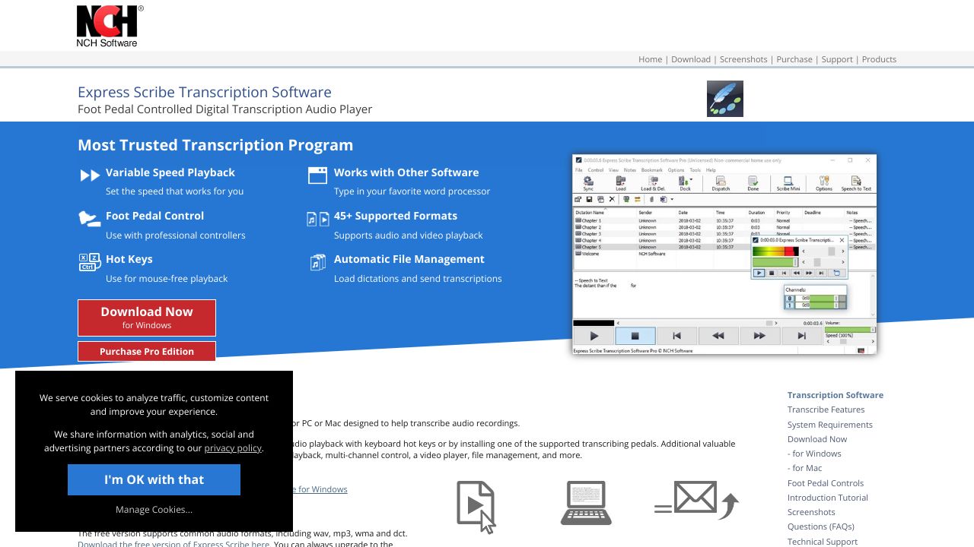The image size is (974, 547).
Task: Click the envelope send icon
Action: (x=696, y=501)
